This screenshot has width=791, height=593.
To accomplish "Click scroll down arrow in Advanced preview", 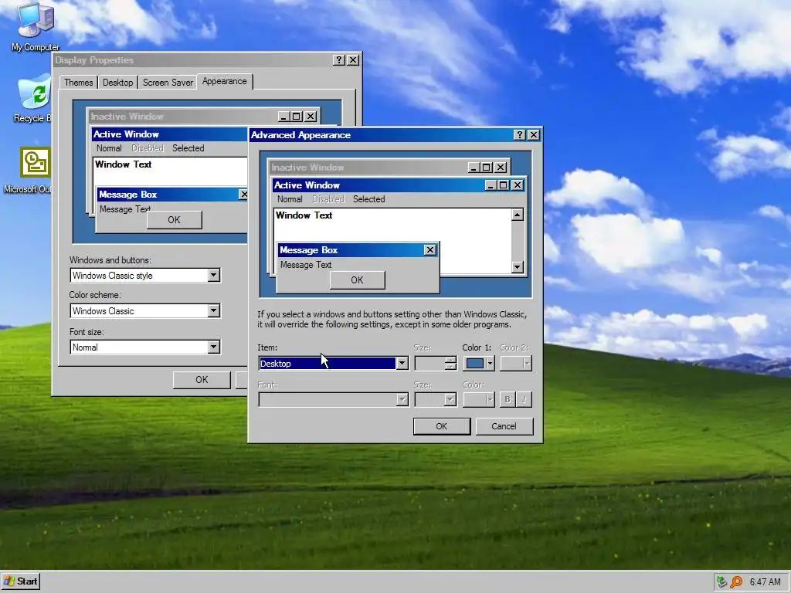I will coord(517,266).
